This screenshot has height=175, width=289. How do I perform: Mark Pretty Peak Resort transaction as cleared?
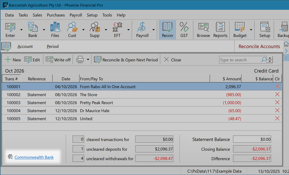tap(277, 103)
